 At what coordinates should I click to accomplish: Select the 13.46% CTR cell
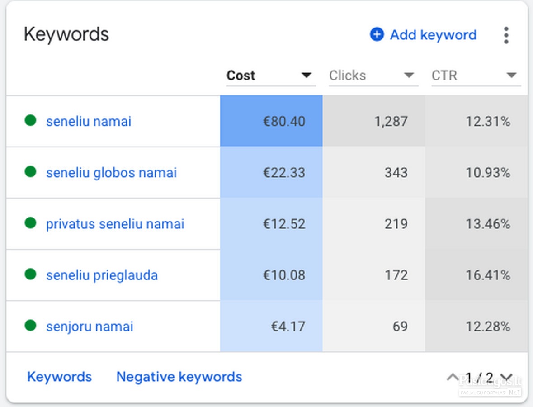476,224
